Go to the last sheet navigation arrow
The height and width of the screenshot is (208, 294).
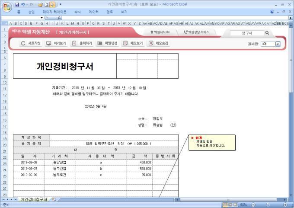[16, 199]
